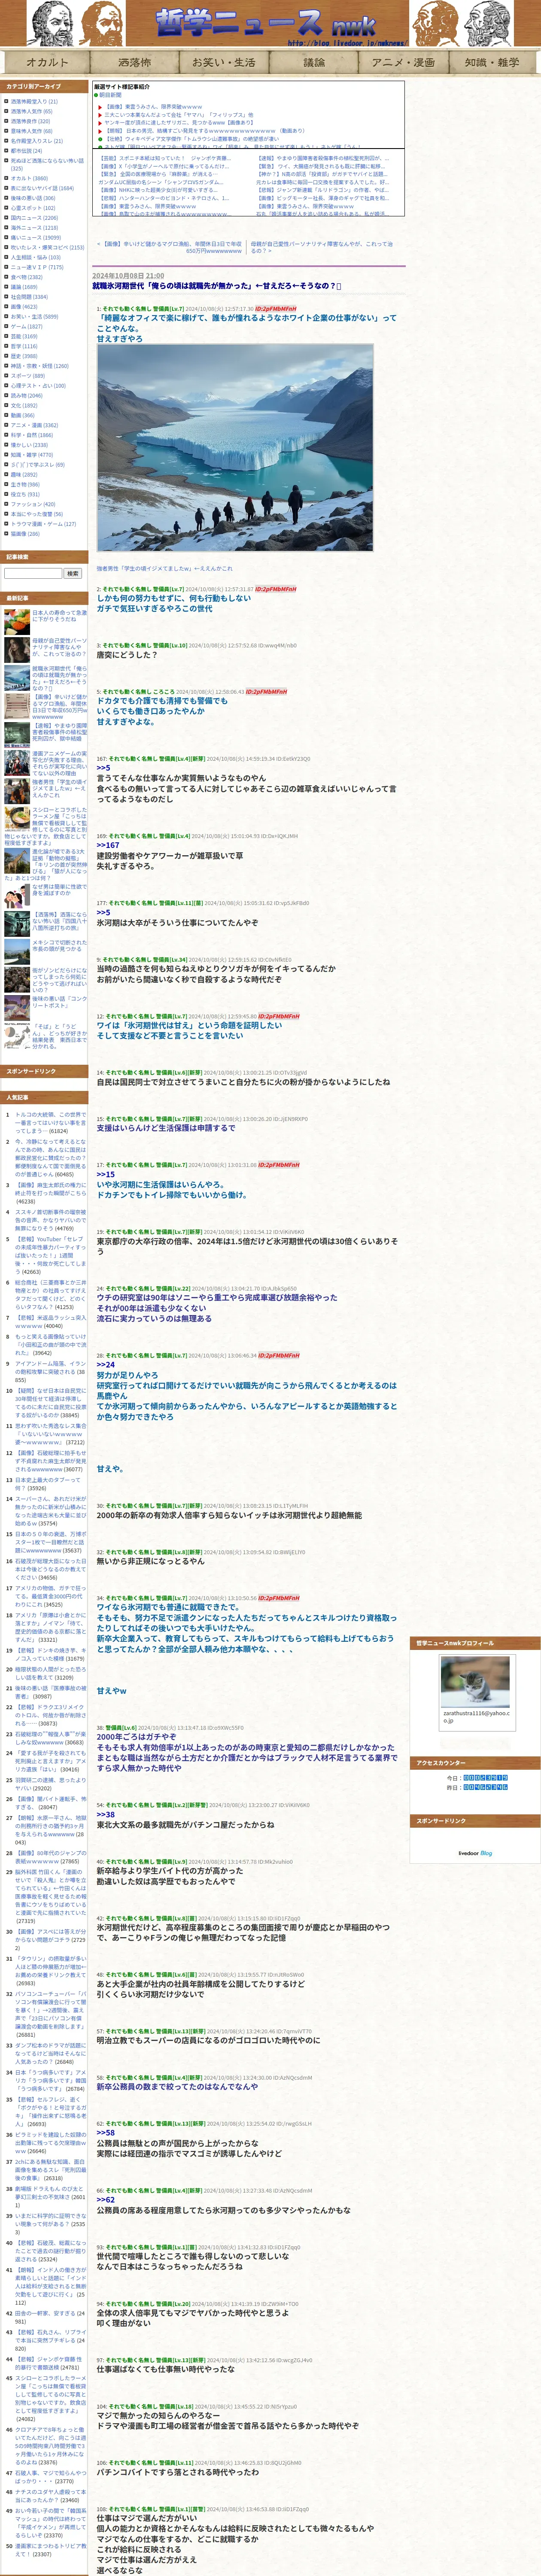
Task: Click reply anchor >>24 in post 28
Action: pos(106,1365)
